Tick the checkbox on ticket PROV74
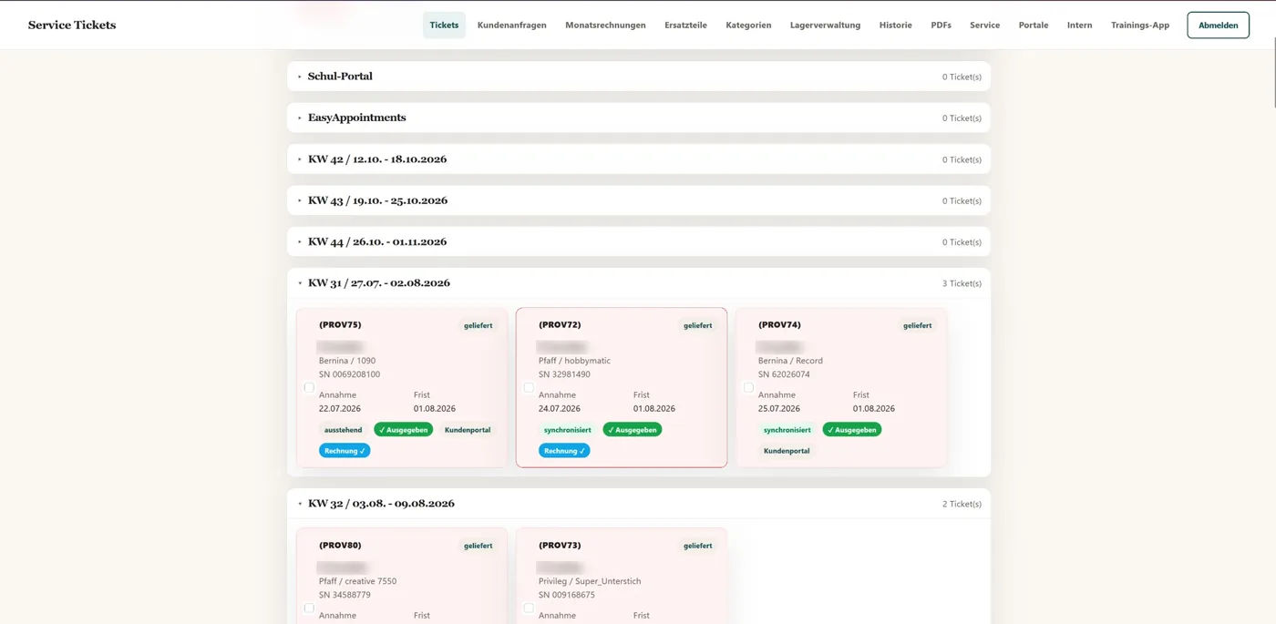This screenshot has width=1276, height=624. click(x=748, y=387)
